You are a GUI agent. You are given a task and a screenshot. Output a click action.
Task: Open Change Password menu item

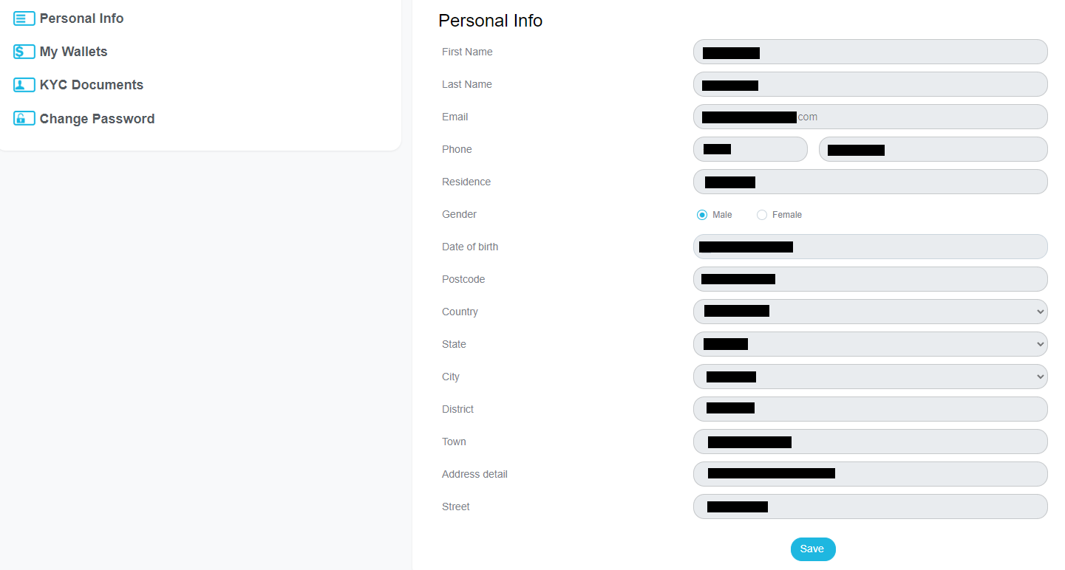click(x=97, y=119)
